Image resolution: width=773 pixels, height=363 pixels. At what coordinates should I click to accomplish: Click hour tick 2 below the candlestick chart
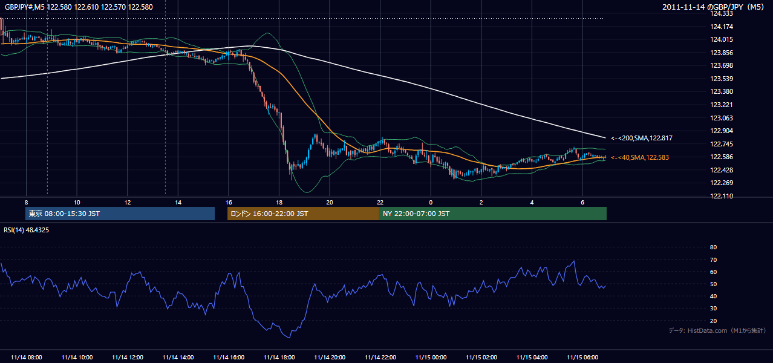(481, 202)
